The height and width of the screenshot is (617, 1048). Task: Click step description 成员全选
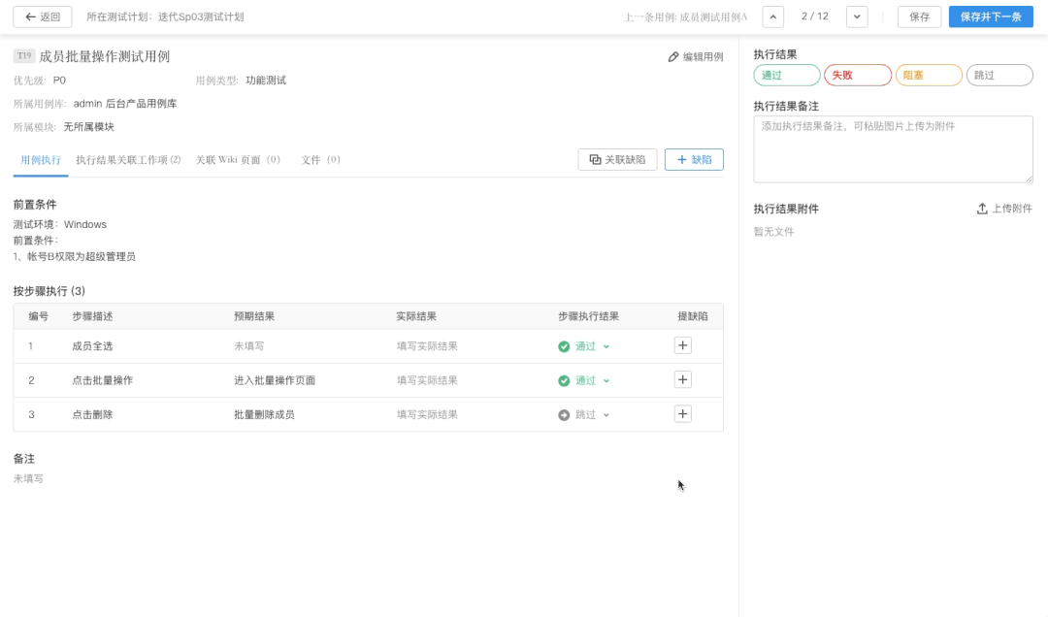coord(92,346)
